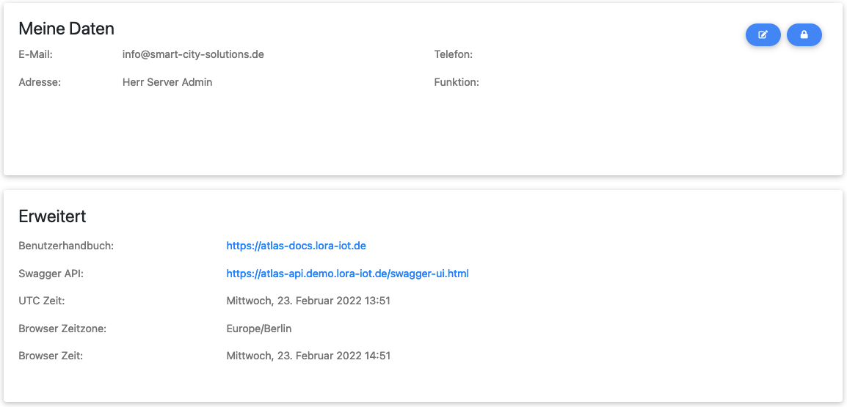Click the 'Herr Server Admin' address text
Screen dimensions: 847x407
coord(167,82)
